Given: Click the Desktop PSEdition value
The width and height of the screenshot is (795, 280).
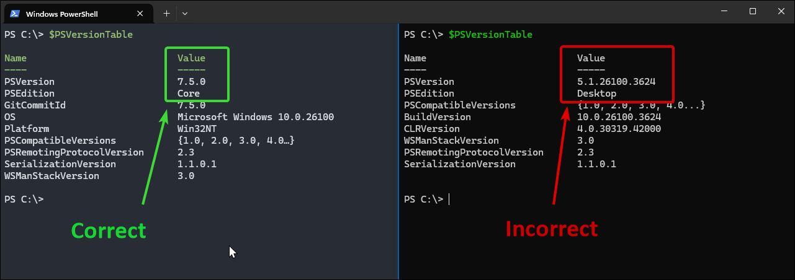Looking at the screenshot, I should (x=596, y=94).
